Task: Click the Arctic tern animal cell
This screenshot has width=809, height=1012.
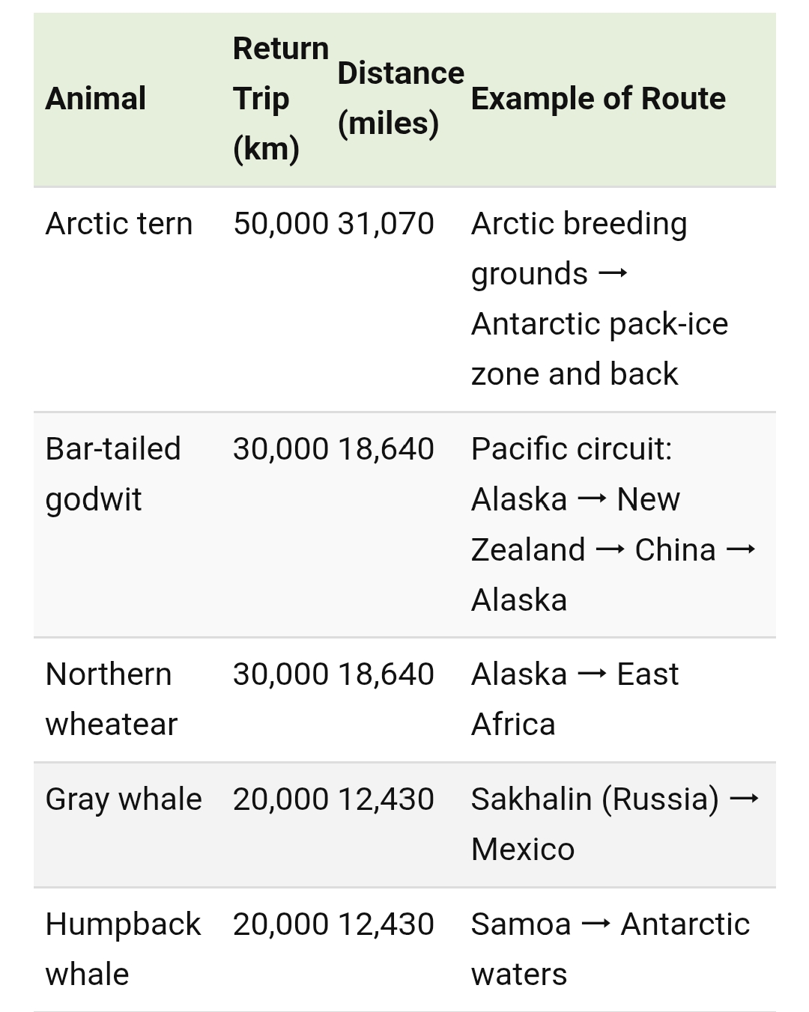Action: pyautogui.click(x=119, y=224)
